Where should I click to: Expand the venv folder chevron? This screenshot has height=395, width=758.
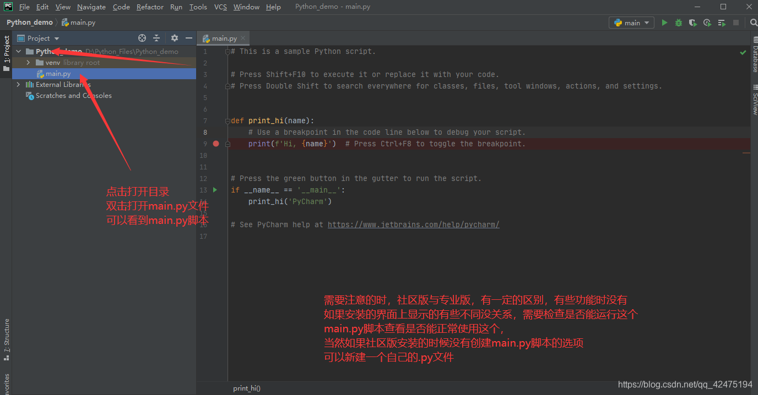click(28, 63)
